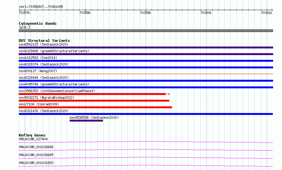The width and height of the screenshot is (282, 170).
Task: Click the thin red line for nsv830137
Action: point(146,74)
